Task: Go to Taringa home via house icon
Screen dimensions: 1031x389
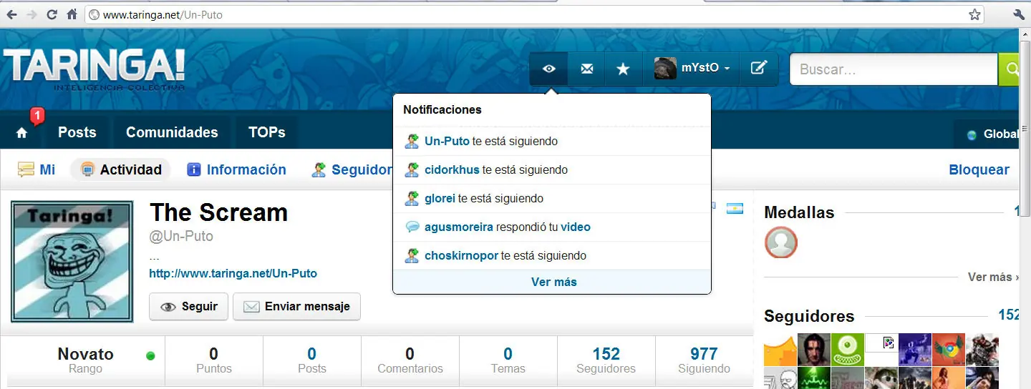Action: coord(21,133)
